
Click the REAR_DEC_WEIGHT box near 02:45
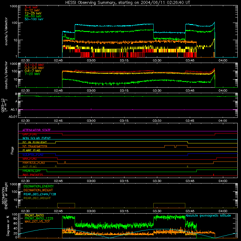click(66, 205)
